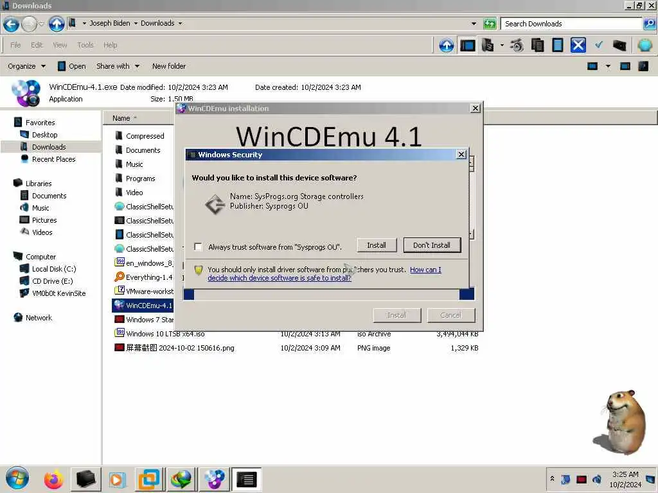
Task: Select Network in navigation pane
Action: [x=39, y=318]
